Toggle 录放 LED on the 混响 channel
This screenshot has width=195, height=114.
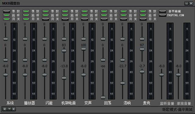124,11
